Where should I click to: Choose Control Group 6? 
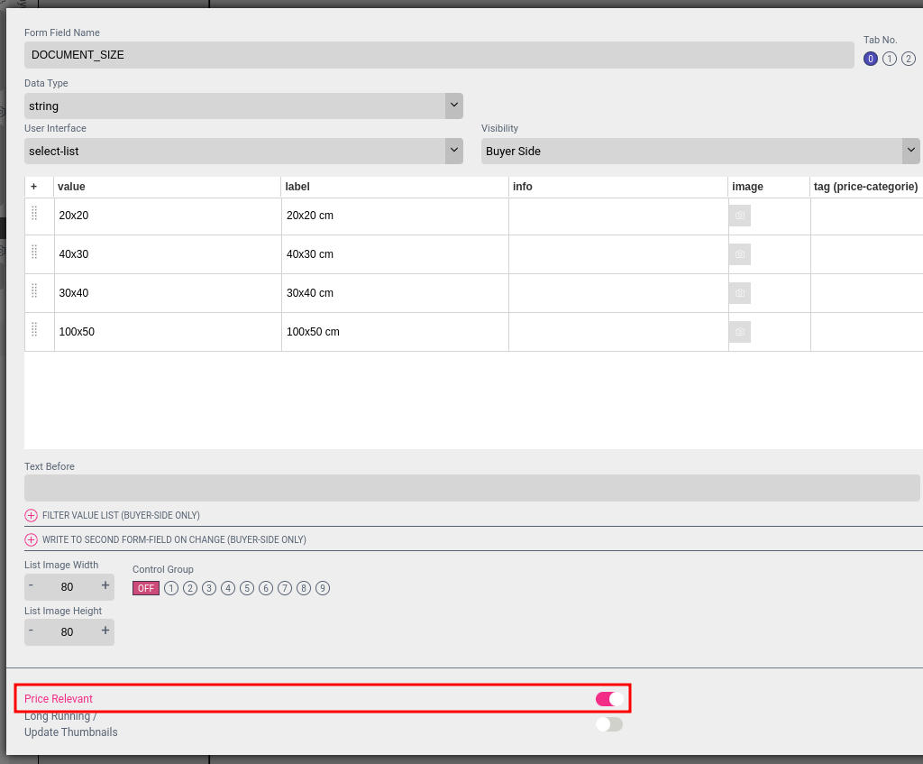[x=266, y=588]
